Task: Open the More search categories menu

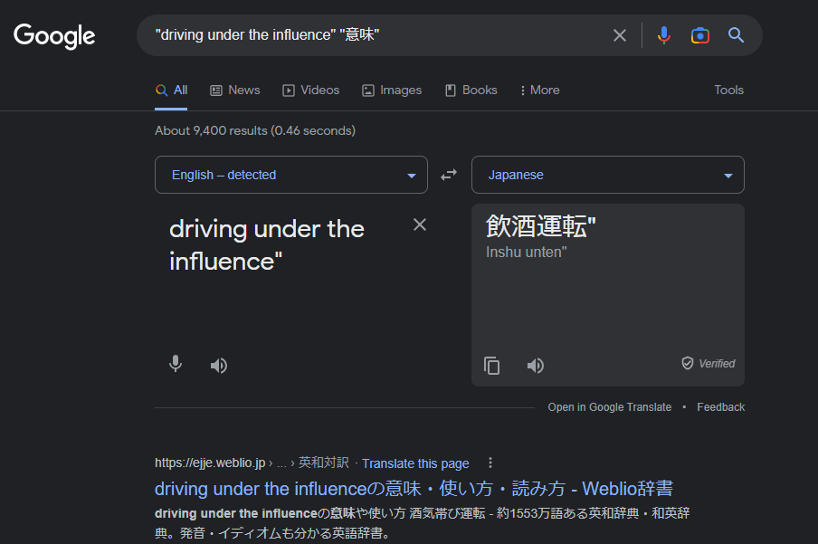Action: click(539, 91)
